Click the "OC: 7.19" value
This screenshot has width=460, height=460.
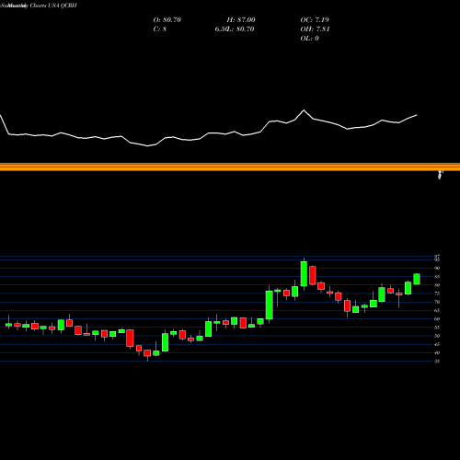(315, 20)
